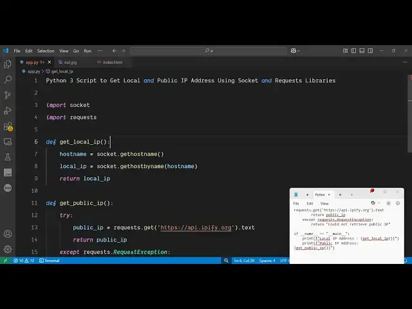Go forward with the navigation arrow
Viewport: 412px width, 309px height.
tap(123, 51)
